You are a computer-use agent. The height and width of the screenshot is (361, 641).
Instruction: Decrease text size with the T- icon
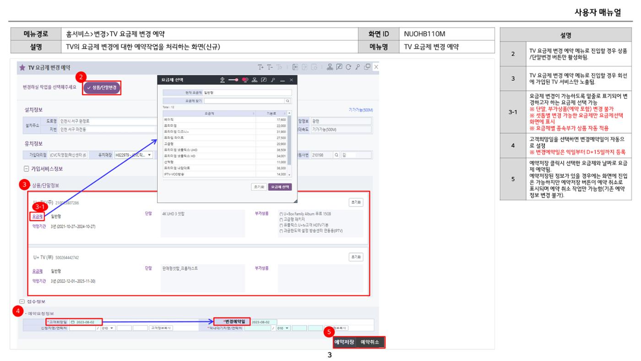click(270, 67)
